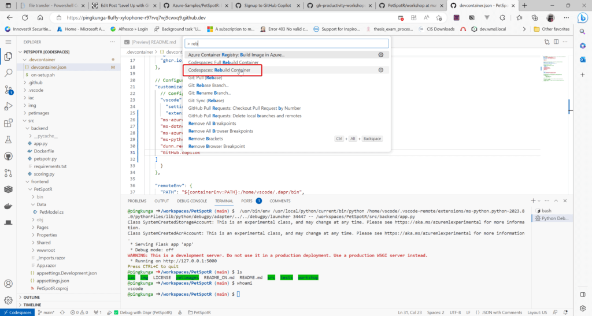Viewport: 592px width, 316px height.
Task: Expand the iac folder
Action: pos(31,98)
